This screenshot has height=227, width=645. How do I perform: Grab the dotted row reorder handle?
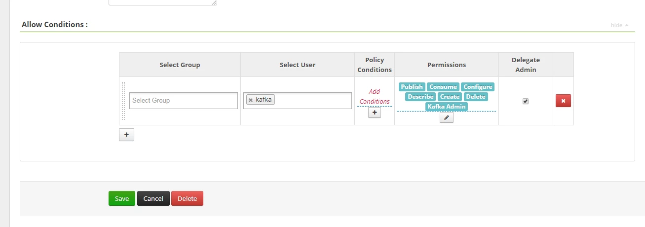click(123, 101)
